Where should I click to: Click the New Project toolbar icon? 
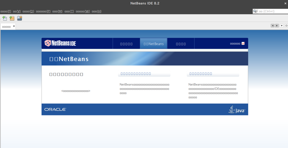12,18
